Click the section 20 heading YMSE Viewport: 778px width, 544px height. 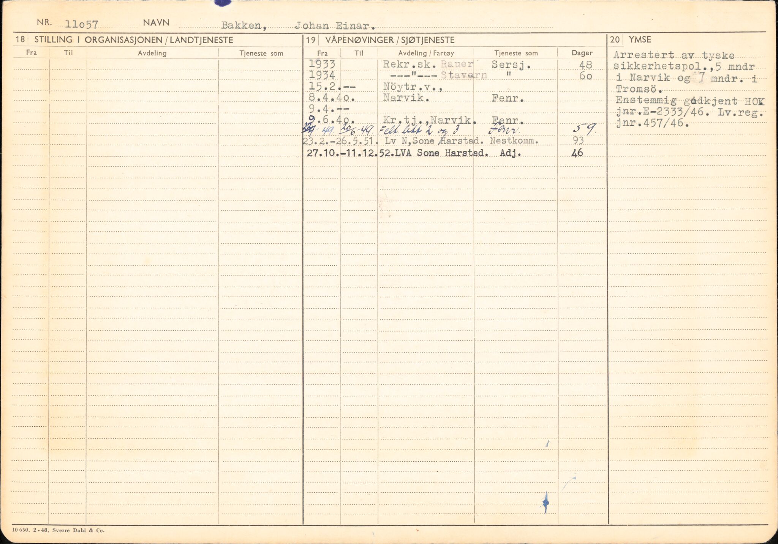(640, 39)
